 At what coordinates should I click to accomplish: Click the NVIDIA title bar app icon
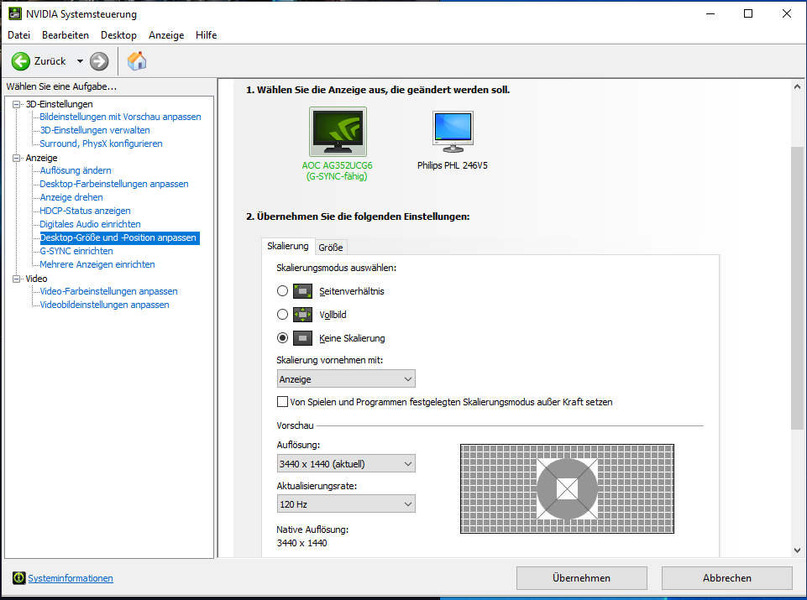click(15, 14)
